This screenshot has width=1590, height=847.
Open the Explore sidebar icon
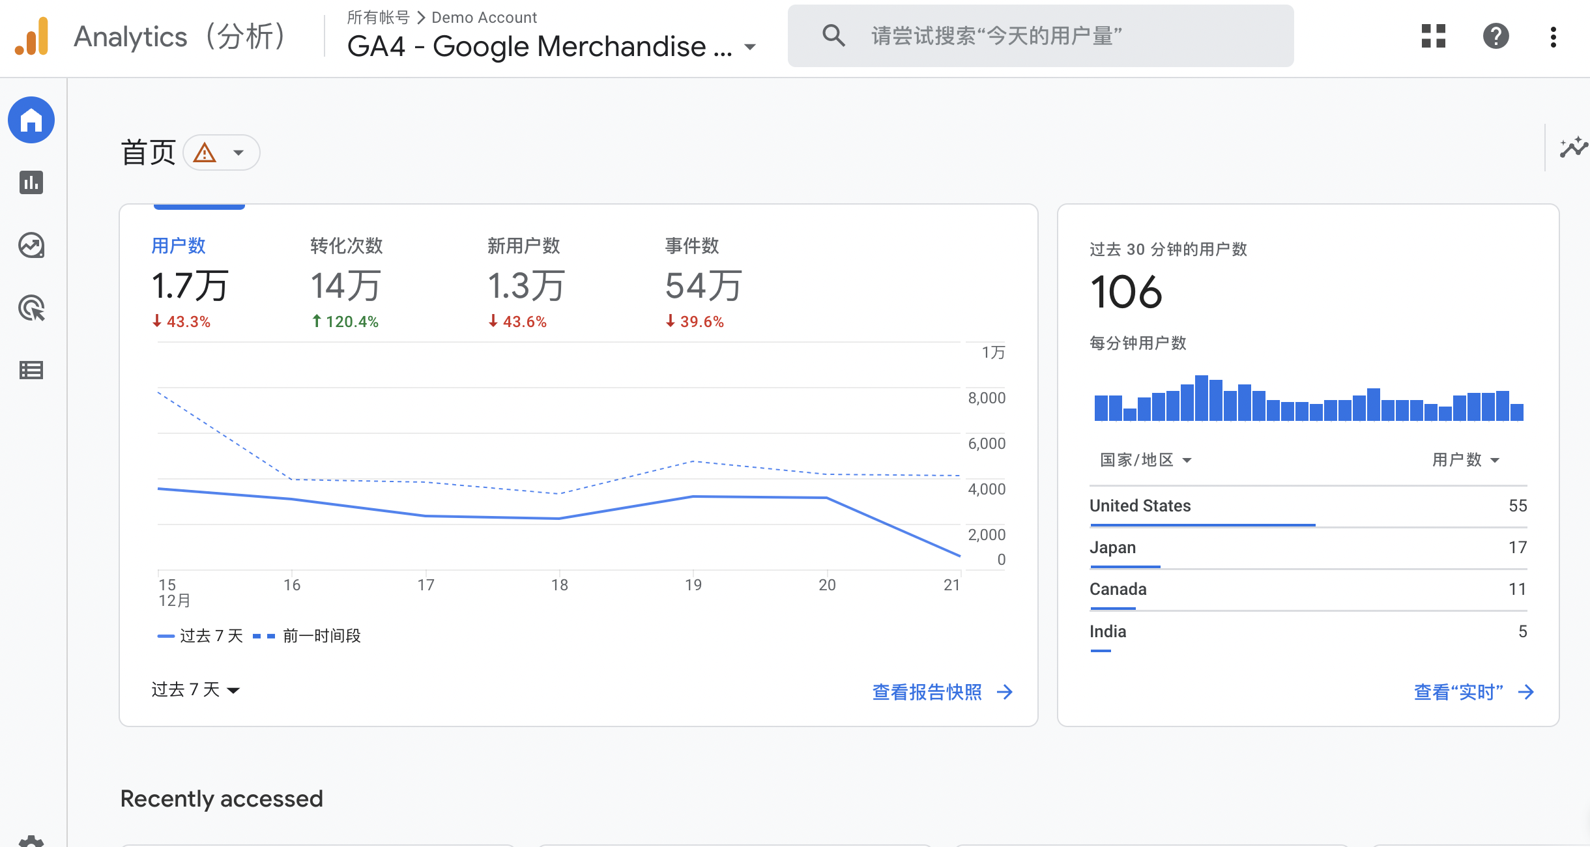(31, 246)
